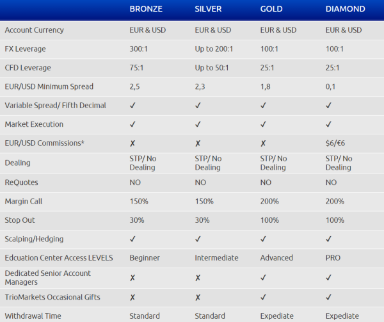Select the SILVER column header
The width and height of the screenshot is (384, 322).
tap(208, 9)
